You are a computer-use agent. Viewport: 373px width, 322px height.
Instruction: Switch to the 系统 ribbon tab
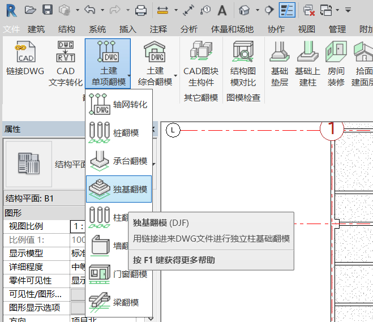pos(97,29)
